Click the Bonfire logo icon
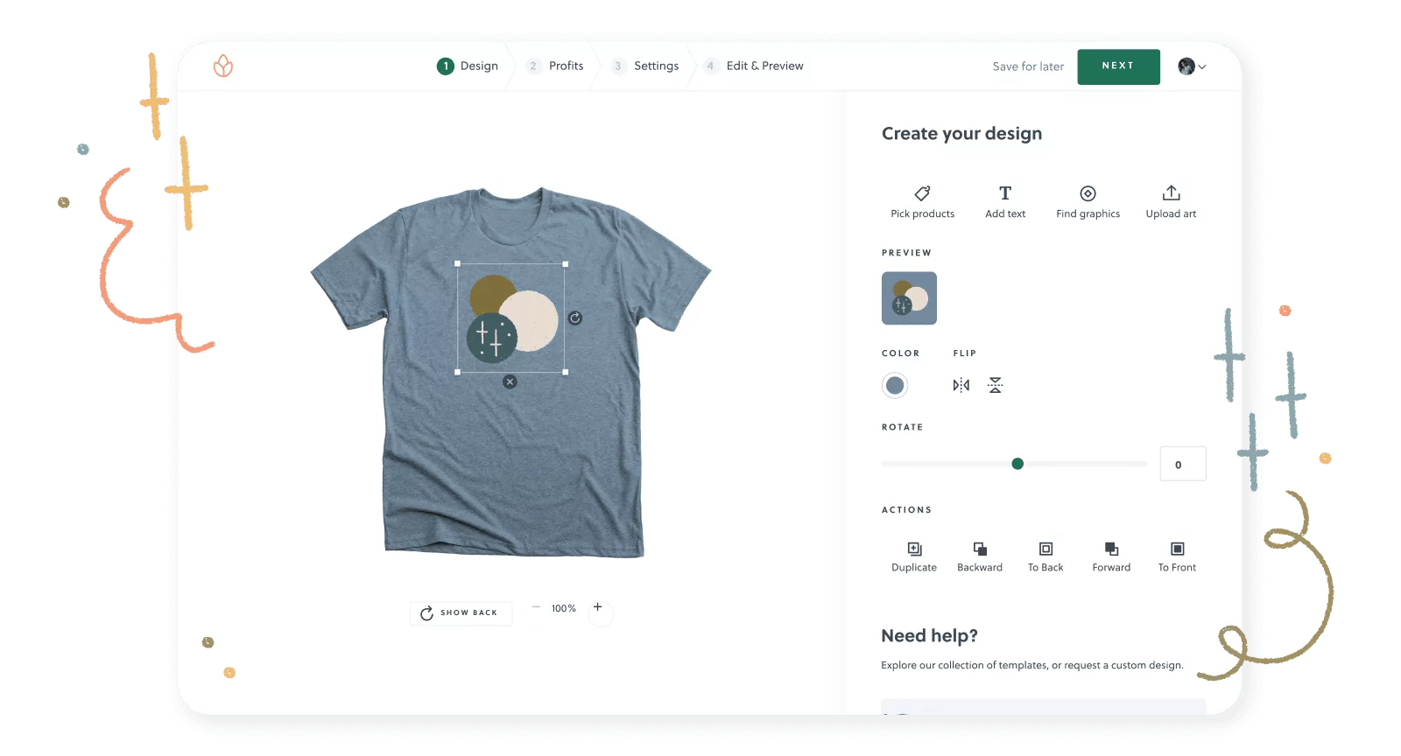 click(223, 66)
